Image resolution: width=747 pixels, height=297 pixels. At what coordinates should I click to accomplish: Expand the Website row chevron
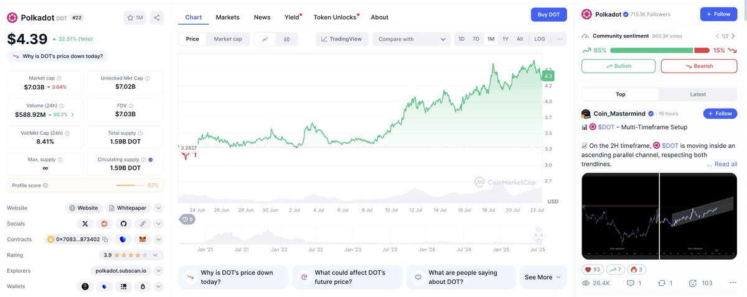tap(159, 208)
